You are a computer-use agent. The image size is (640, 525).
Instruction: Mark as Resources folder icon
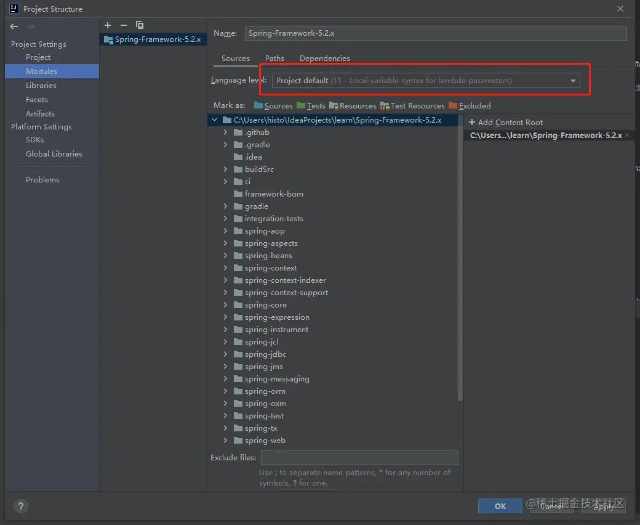pos(334,106)
